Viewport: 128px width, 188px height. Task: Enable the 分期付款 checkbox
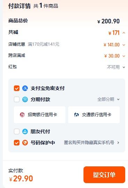(17, 99)
